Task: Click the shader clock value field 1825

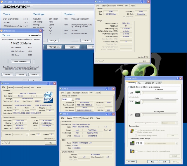Action: [131, 102]
